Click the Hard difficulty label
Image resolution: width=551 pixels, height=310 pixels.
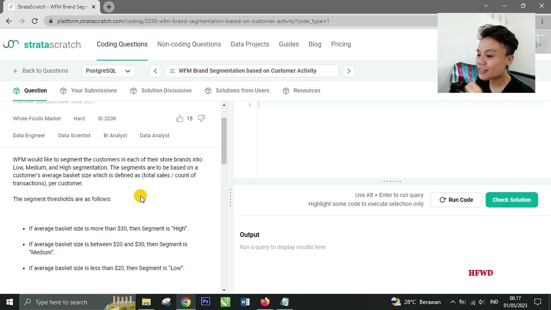pos(79,118)
